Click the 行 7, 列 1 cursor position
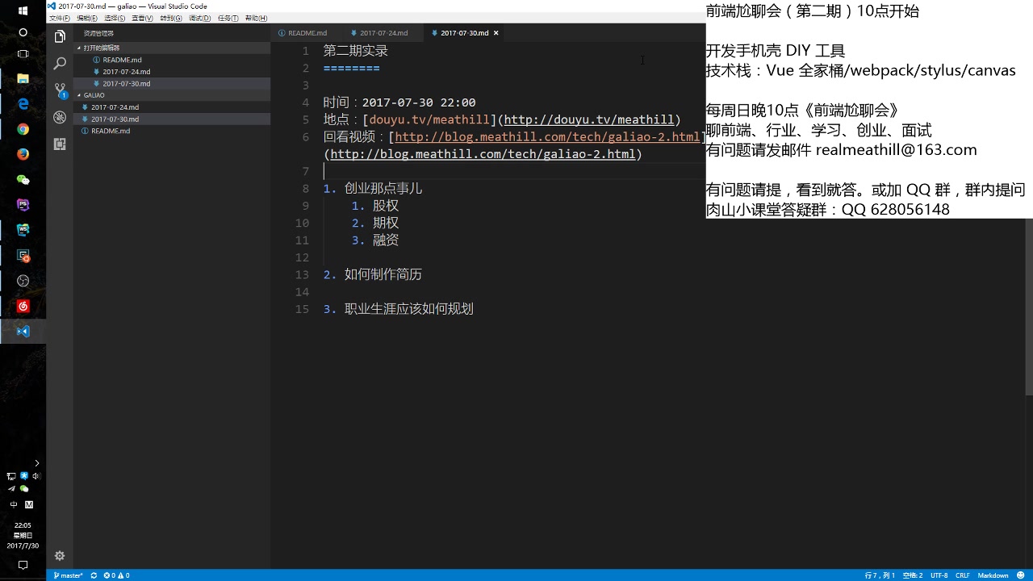 [880, 575]
